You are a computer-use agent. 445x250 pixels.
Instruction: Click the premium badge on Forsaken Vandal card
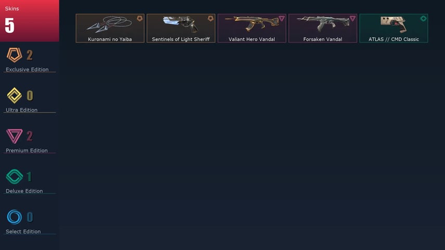(352, 18)
